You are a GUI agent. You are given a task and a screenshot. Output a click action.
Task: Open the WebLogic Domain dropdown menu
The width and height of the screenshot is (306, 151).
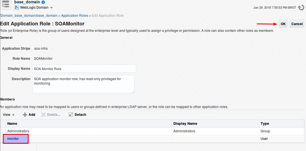[51, 8]
